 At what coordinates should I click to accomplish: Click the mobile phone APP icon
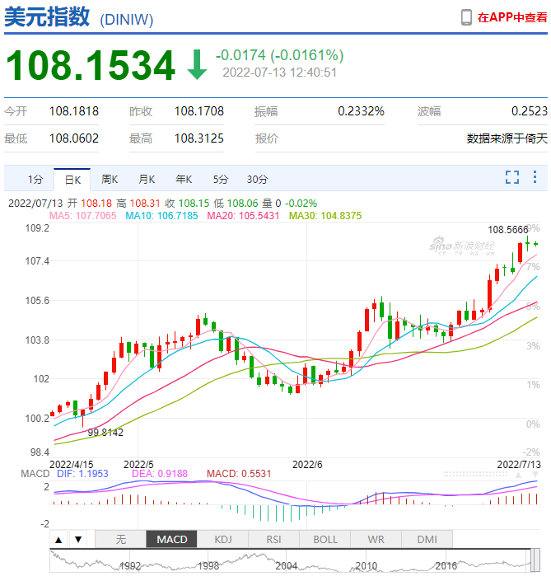pyautogui.click(x=466, y=17)
